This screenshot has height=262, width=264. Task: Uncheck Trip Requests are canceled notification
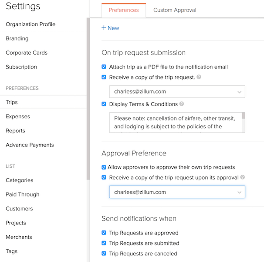coord(104,253)
